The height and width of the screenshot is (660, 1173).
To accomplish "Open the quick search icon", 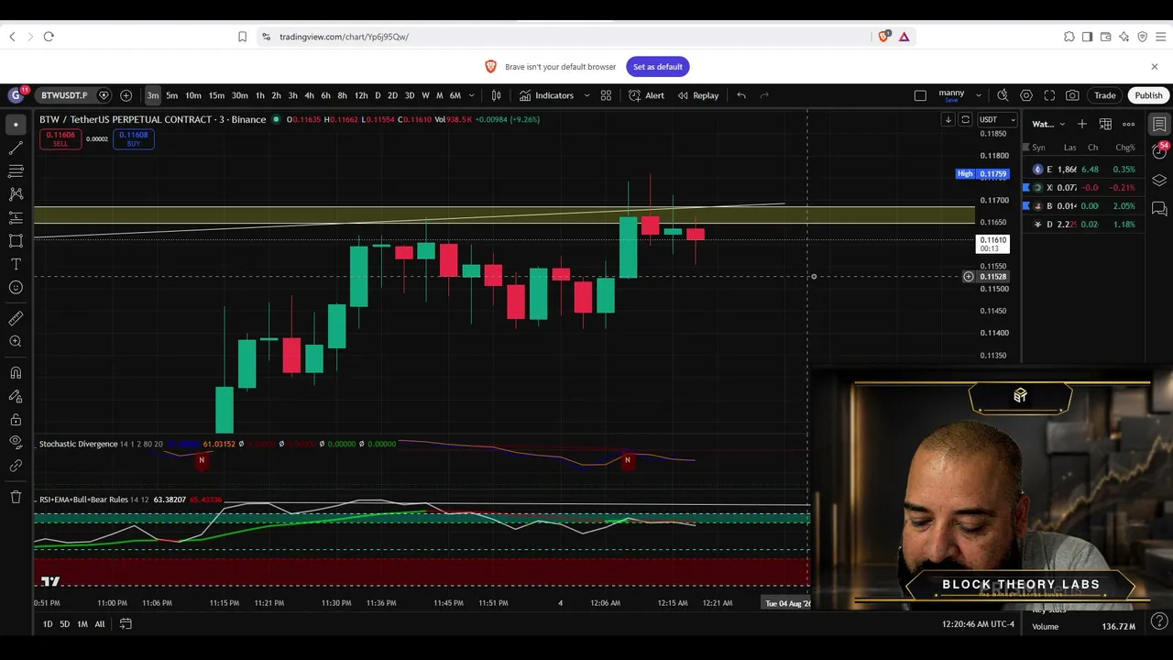I will [x=1003, y=95].
